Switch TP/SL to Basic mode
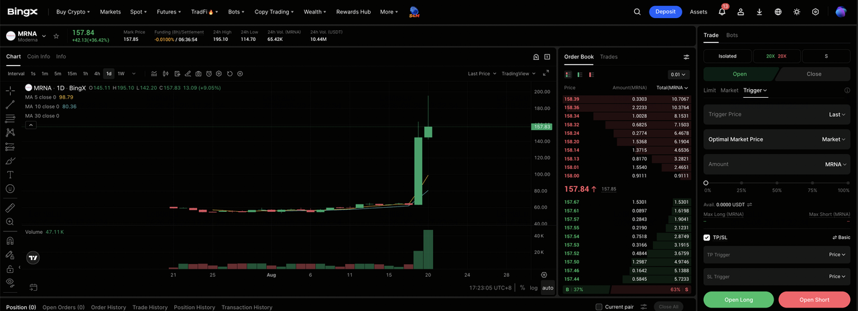The image size is (858, 311). pos(841,237)
